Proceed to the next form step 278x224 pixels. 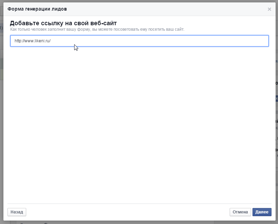point(262,212)
